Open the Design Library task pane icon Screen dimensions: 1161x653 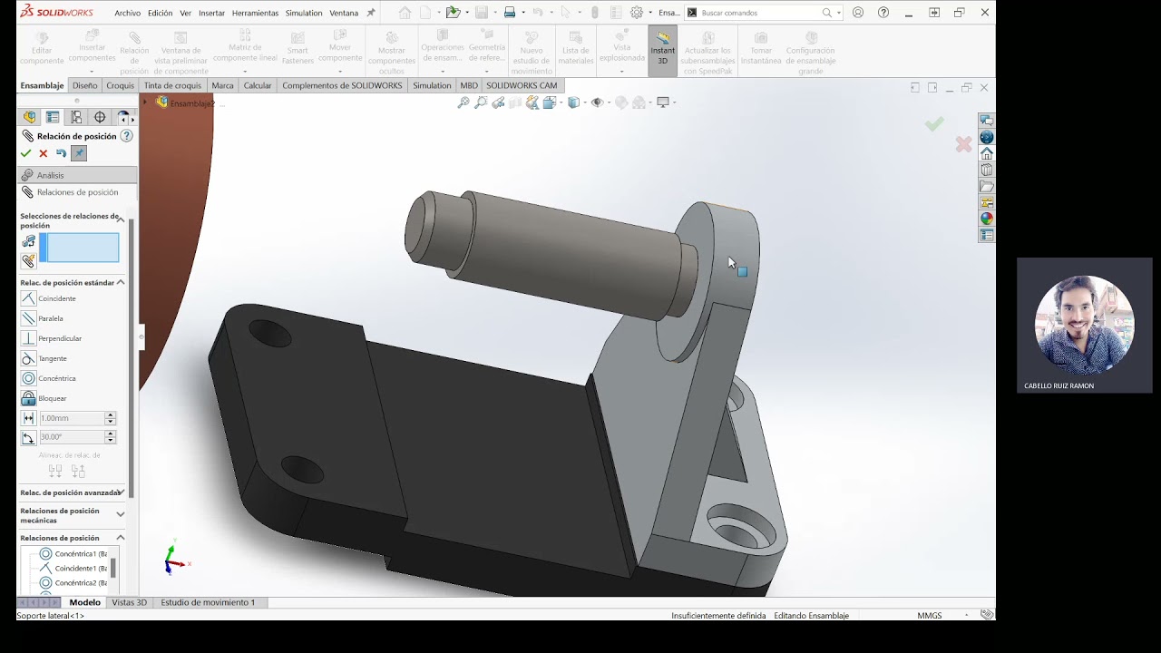(987, 170)
